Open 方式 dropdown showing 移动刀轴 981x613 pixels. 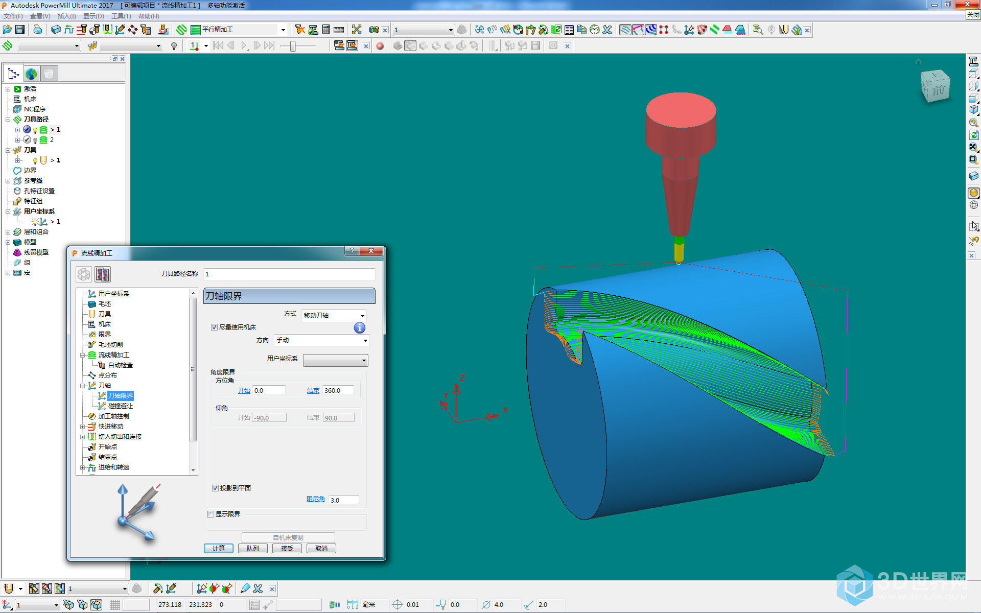pos(334,316)
